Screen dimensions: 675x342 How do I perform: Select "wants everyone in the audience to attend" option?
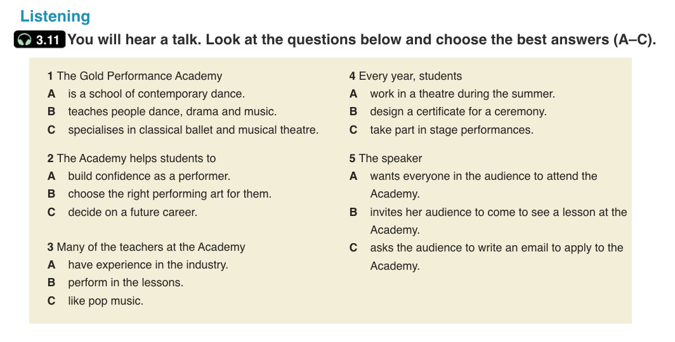click(483, 176)
